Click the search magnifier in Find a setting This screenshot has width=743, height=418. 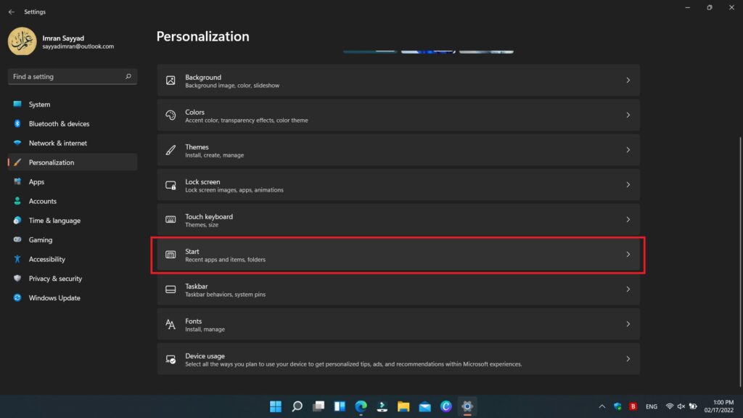(128, 76)
